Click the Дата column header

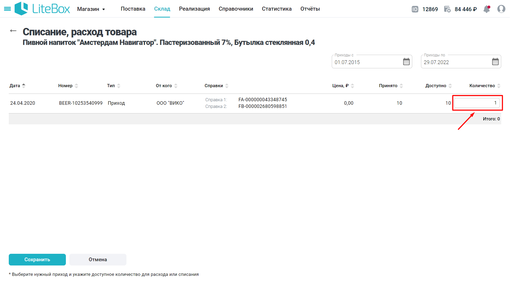[15, 86]
